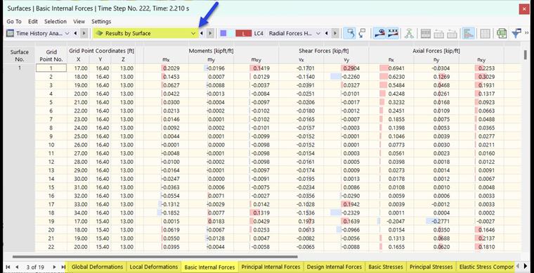
Task: Click the blue filter funnel icon
Action: coord(516,33)
